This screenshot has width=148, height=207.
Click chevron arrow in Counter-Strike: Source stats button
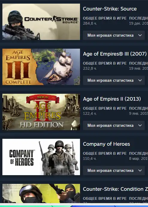[x=140, y=35]
